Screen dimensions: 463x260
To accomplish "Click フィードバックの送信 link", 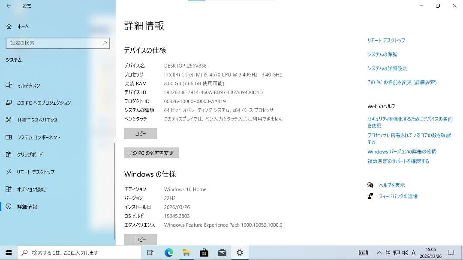I will tap(398, 196).
